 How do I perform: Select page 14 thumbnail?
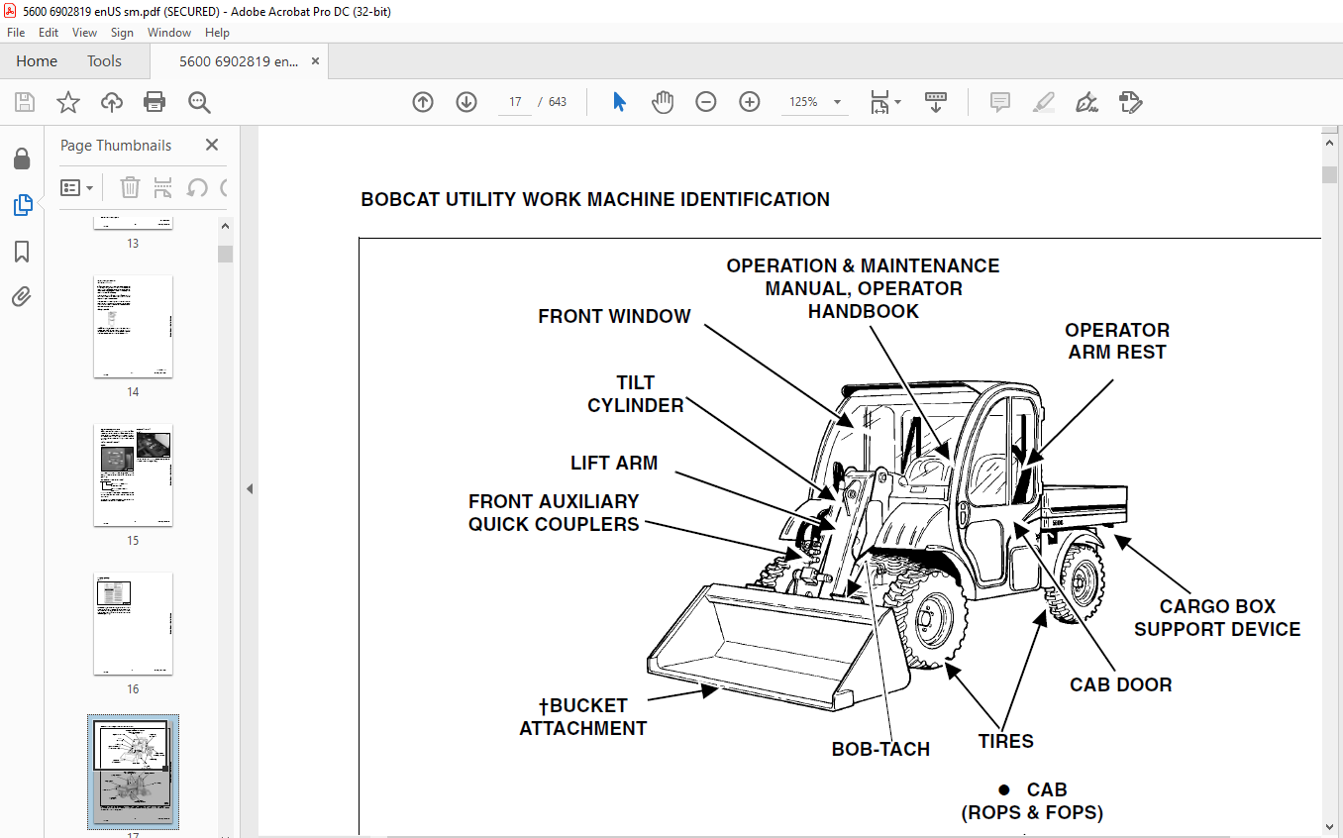(133, 326)
